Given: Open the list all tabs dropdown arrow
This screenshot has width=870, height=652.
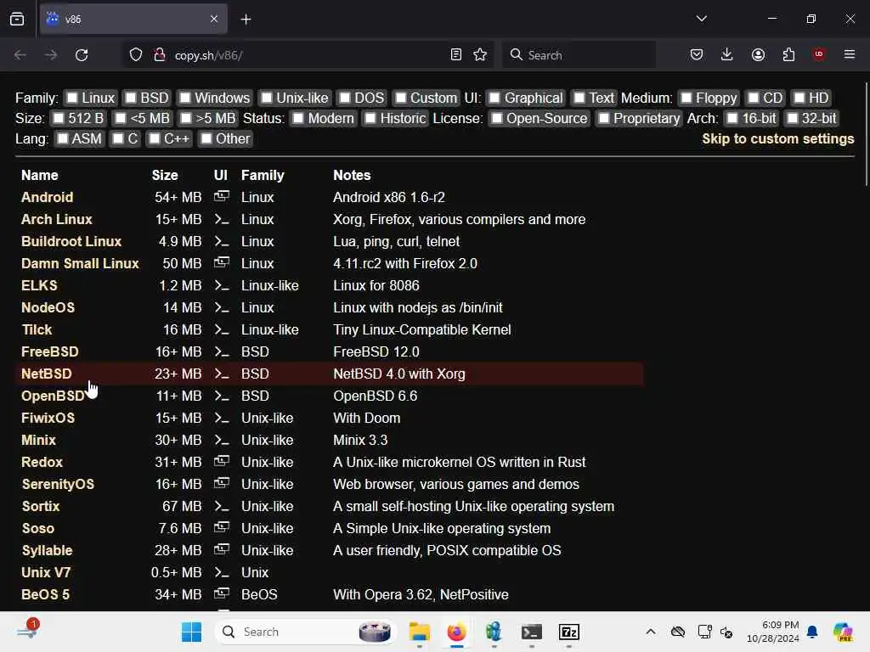Looking at the screenshot, I should tap(701, 19).
